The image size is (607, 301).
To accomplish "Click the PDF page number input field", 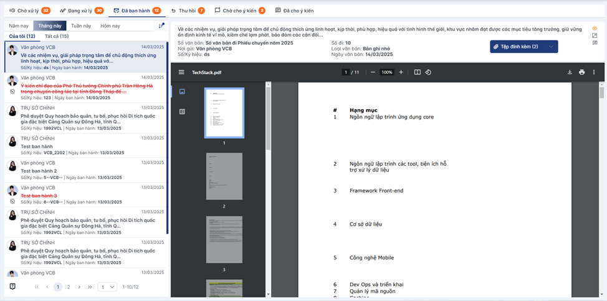I will coord(345,72).
